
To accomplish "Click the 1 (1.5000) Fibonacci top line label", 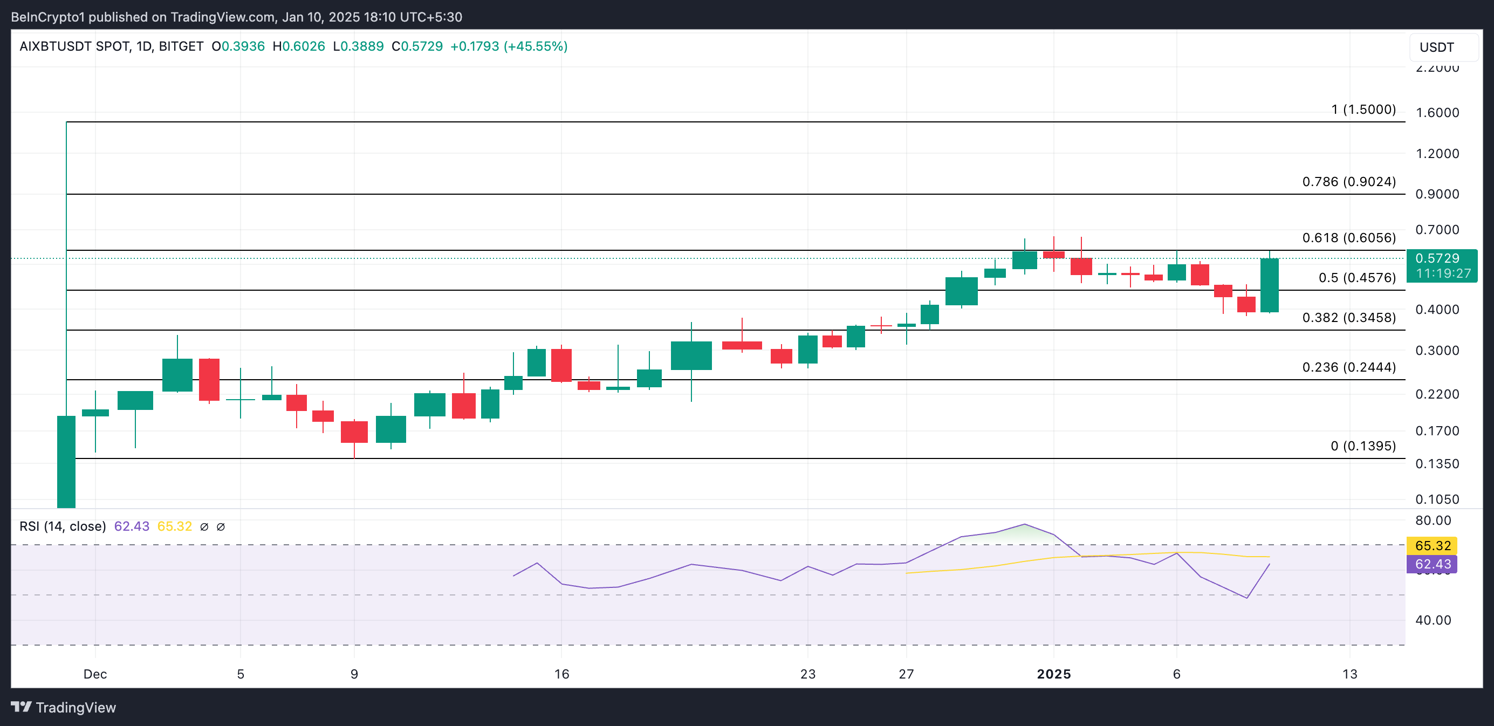I will 1363,109.
